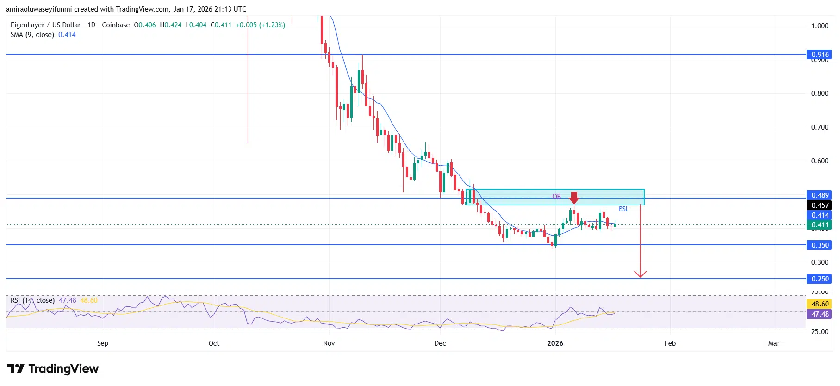This screenshot has height=386, width=840.
Task: Click the blue 0.916 price level tag
Action: pyautogui.click(x=819, y=54)
